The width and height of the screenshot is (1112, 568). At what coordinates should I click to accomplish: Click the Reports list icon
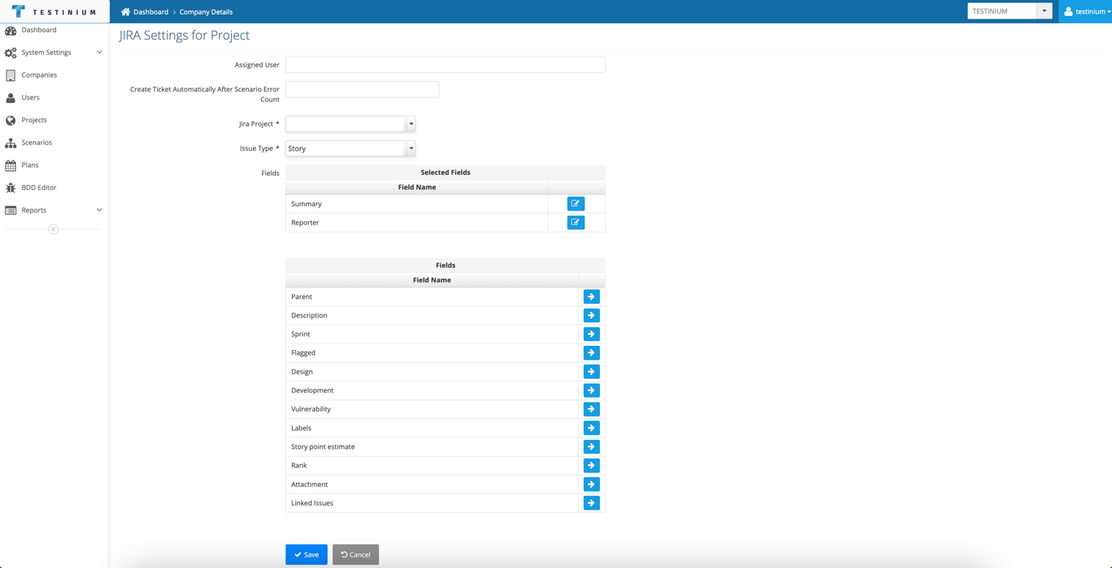pyautogui.click(x=10, y=211)
